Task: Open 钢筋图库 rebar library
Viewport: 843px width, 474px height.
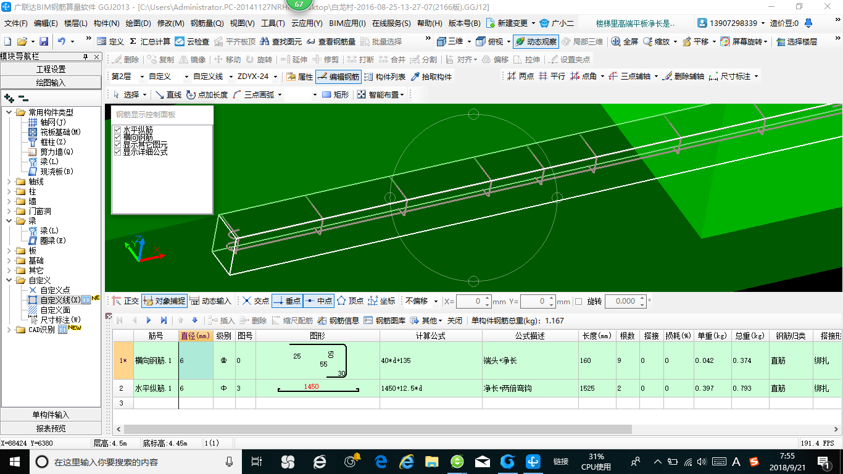Action: click(x=384, y=321)
